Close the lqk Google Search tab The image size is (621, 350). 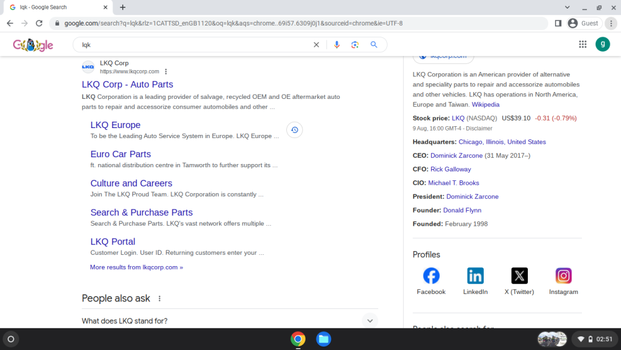[106, 7]
